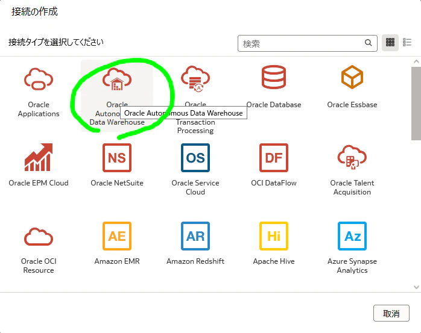The image size is (421, 333).
Task: Click the magnifier search icon
Action: click(369, 43)
